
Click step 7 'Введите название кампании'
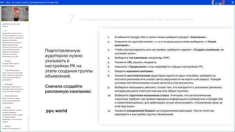coord(134,71)
